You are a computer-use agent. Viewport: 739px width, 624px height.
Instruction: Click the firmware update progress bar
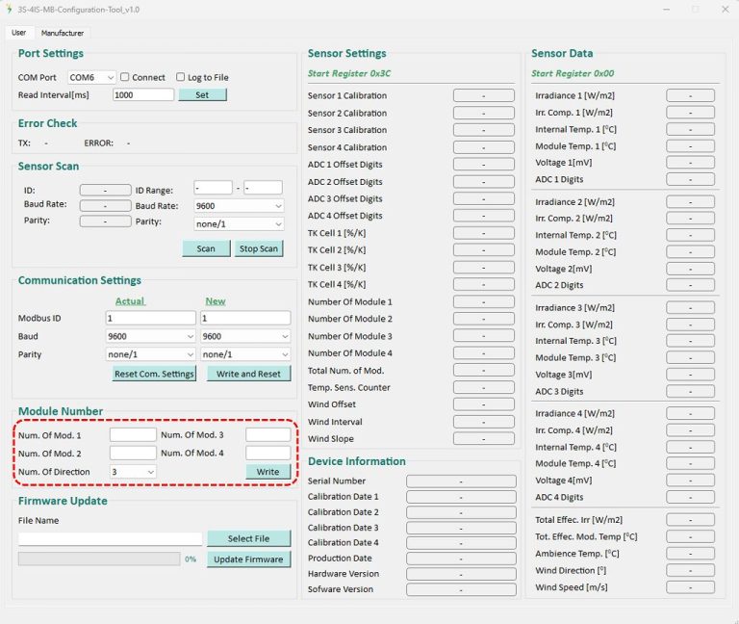click(98, 559)
